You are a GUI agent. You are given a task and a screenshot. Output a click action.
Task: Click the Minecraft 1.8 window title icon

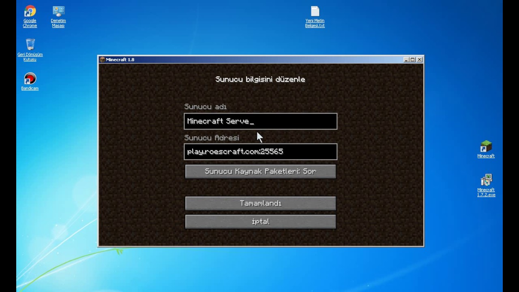click(x=102, y=60)
